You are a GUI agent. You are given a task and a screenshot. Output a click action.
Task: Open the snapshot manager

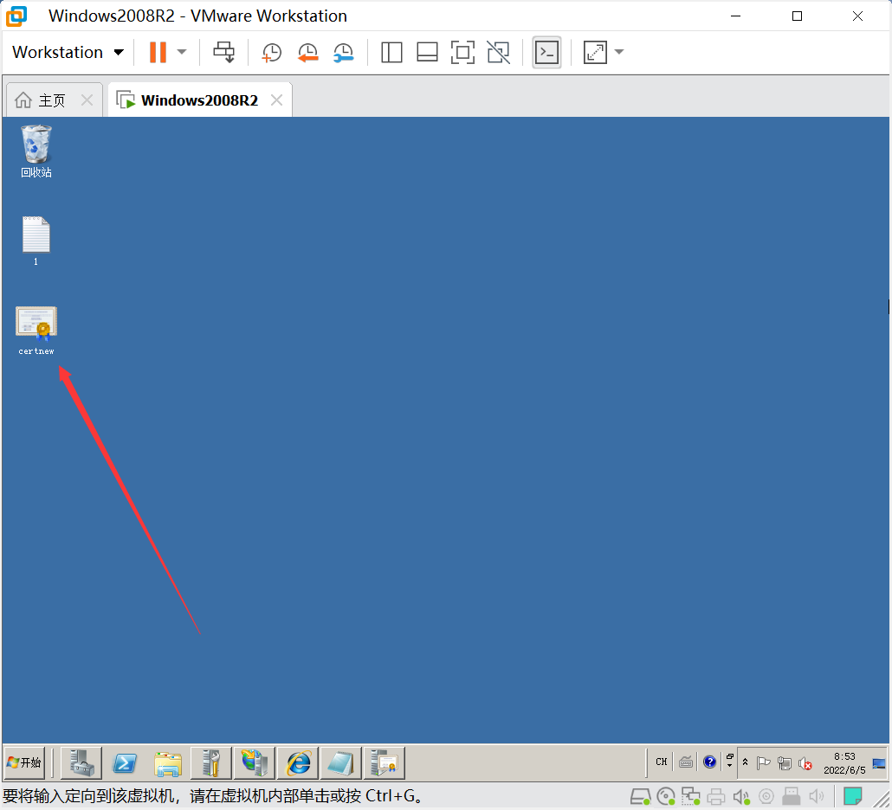[344, 52]
